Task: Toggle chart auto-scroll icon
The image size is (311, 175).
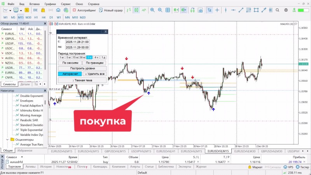Action: [x=176, y=10]
